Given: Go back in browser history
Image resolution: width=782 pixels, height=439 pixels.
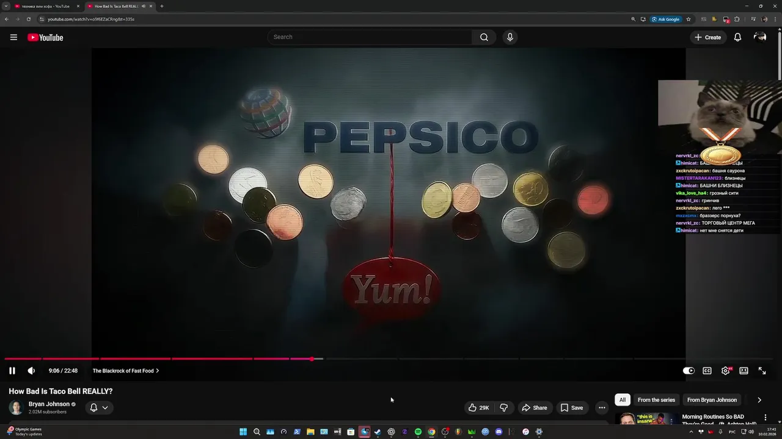Looking at the screenshot, I should [x=7, y=19].
